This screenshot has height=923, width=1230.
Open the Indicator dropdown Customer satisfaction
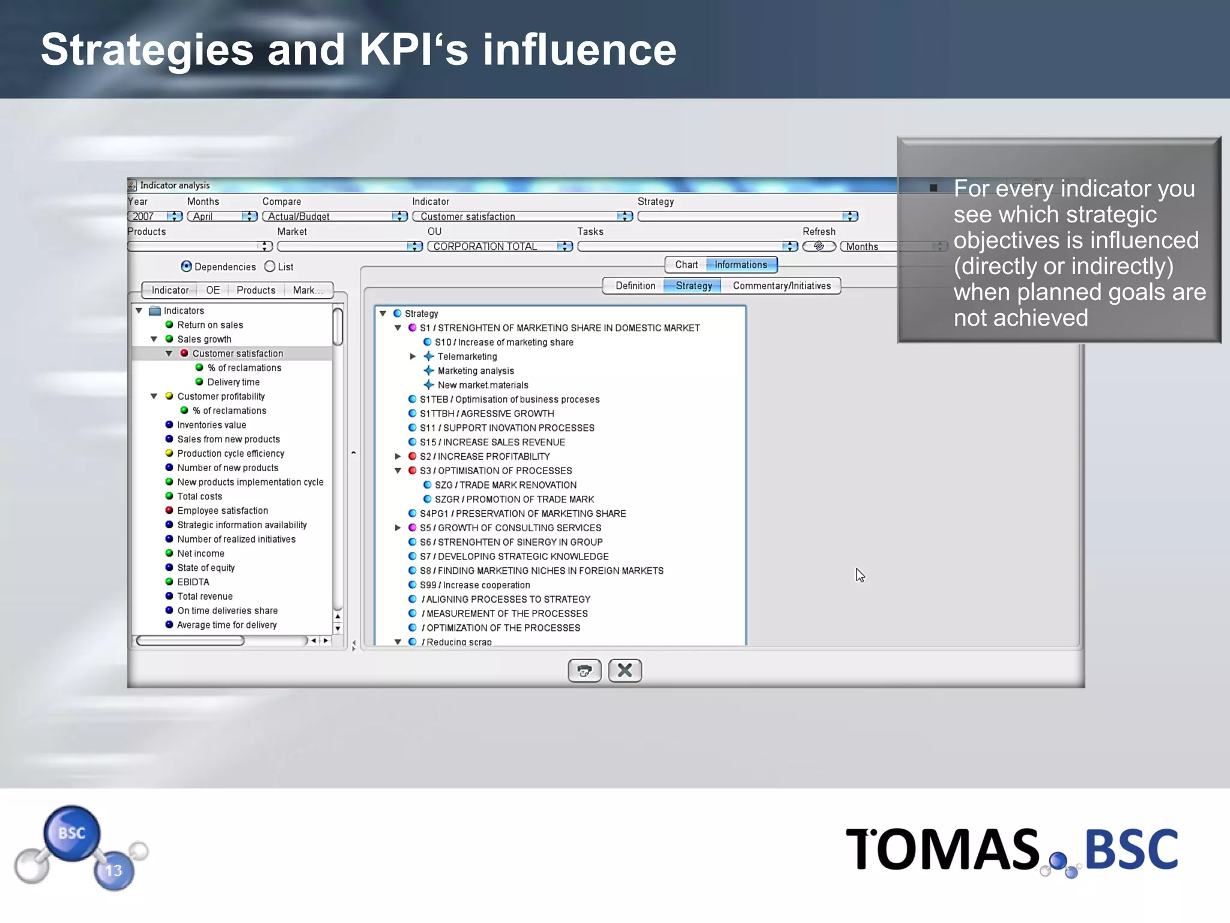[523, 216]
